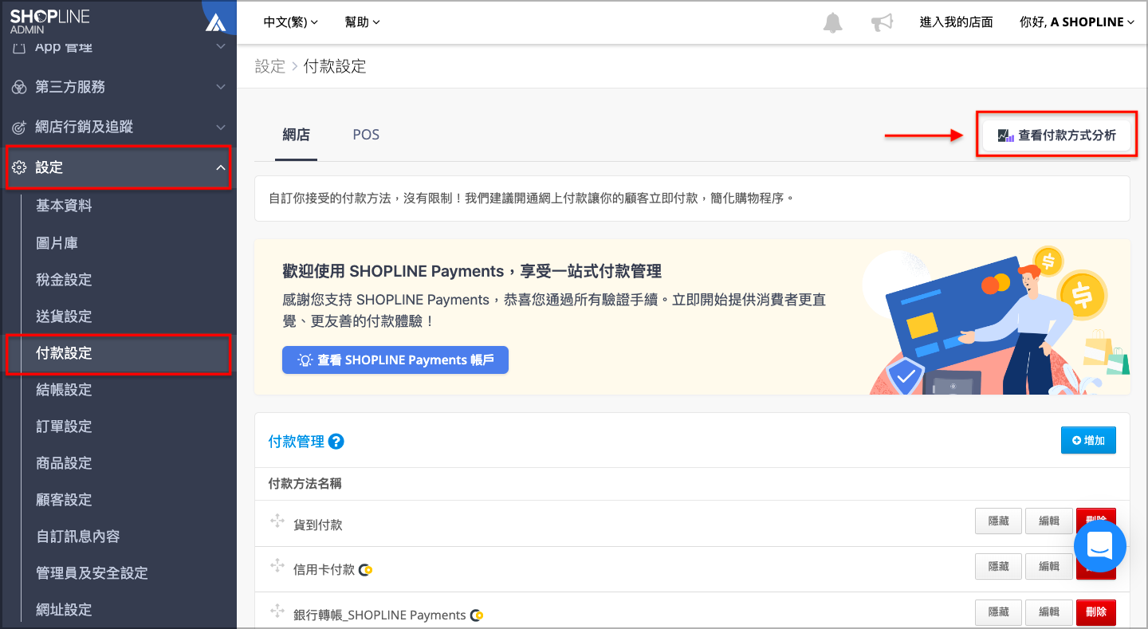Open the 你好, A SHOPLINE account menu

click(x=1077, y=22)
